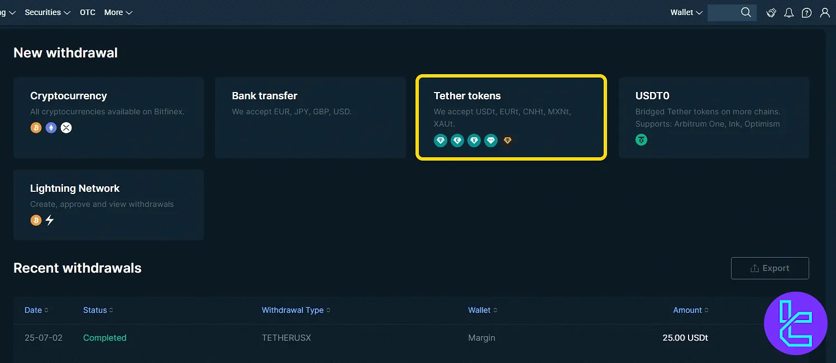
Task: Click the TETHERUSX withdrawal type cell
Action: click(286, 338)
